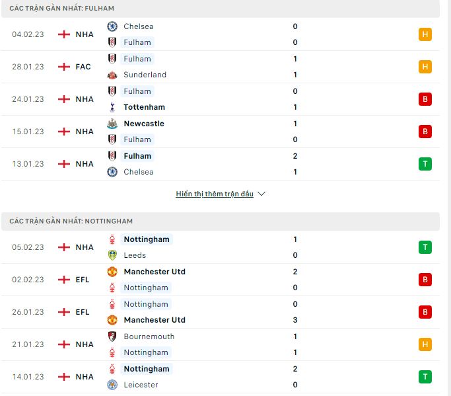
Task: Click the red B badge for Fulham-Tottenham
Action: coord(425,99)
